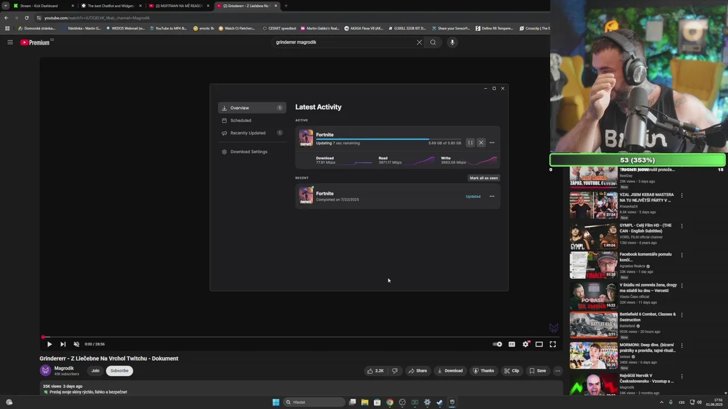Open options for the KEBAB MASTERA video
This screenshot has height=409, width=728.
682,195
